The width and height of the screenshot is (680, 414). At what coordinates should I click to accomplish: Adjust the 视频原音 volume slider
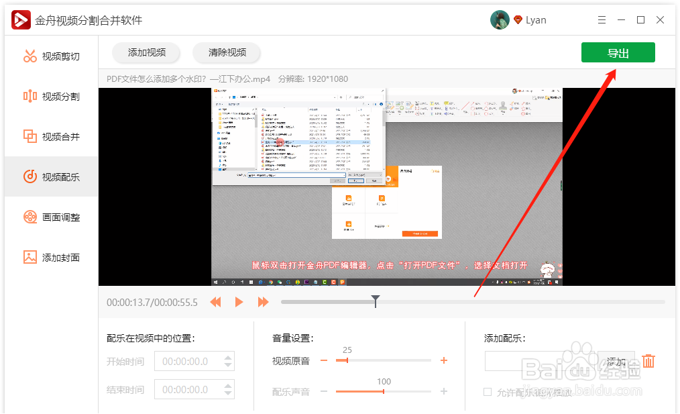[x=384, y=360]
